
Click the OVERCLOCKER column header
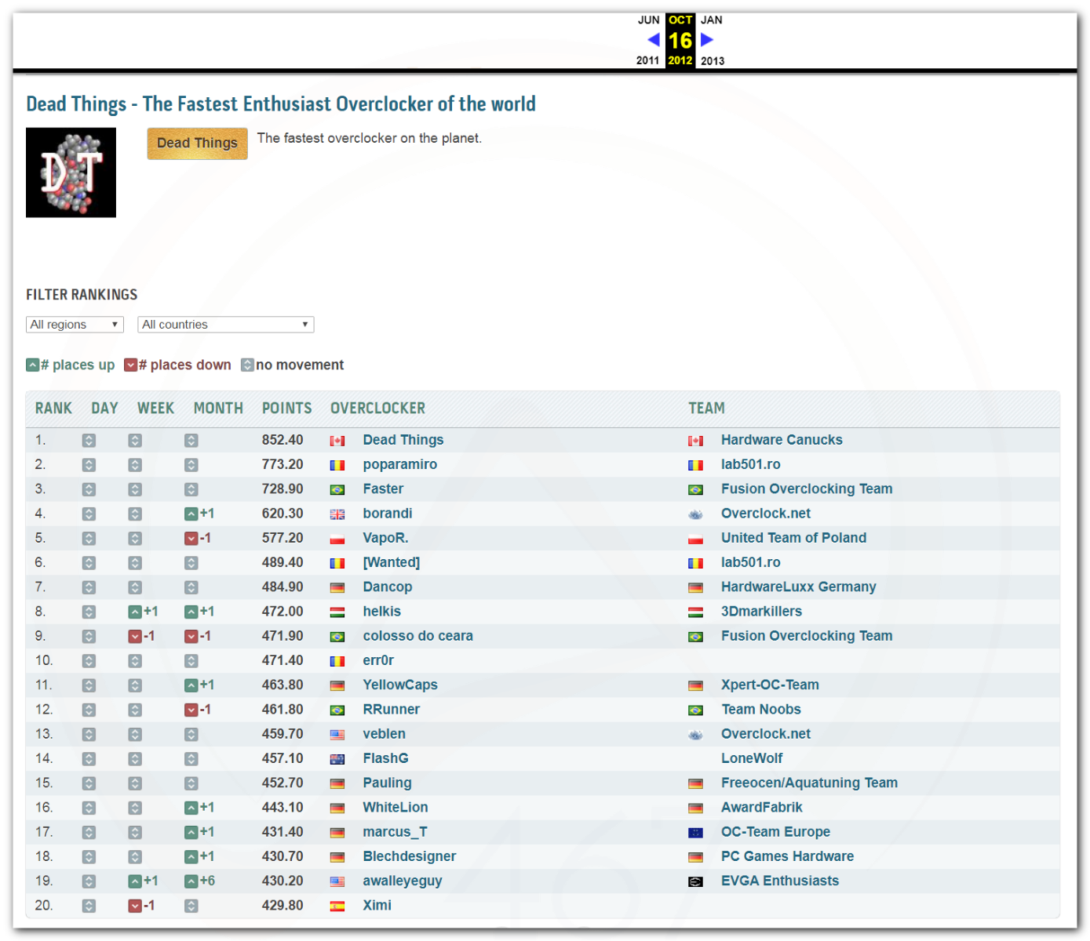click(x=377, y=409)
